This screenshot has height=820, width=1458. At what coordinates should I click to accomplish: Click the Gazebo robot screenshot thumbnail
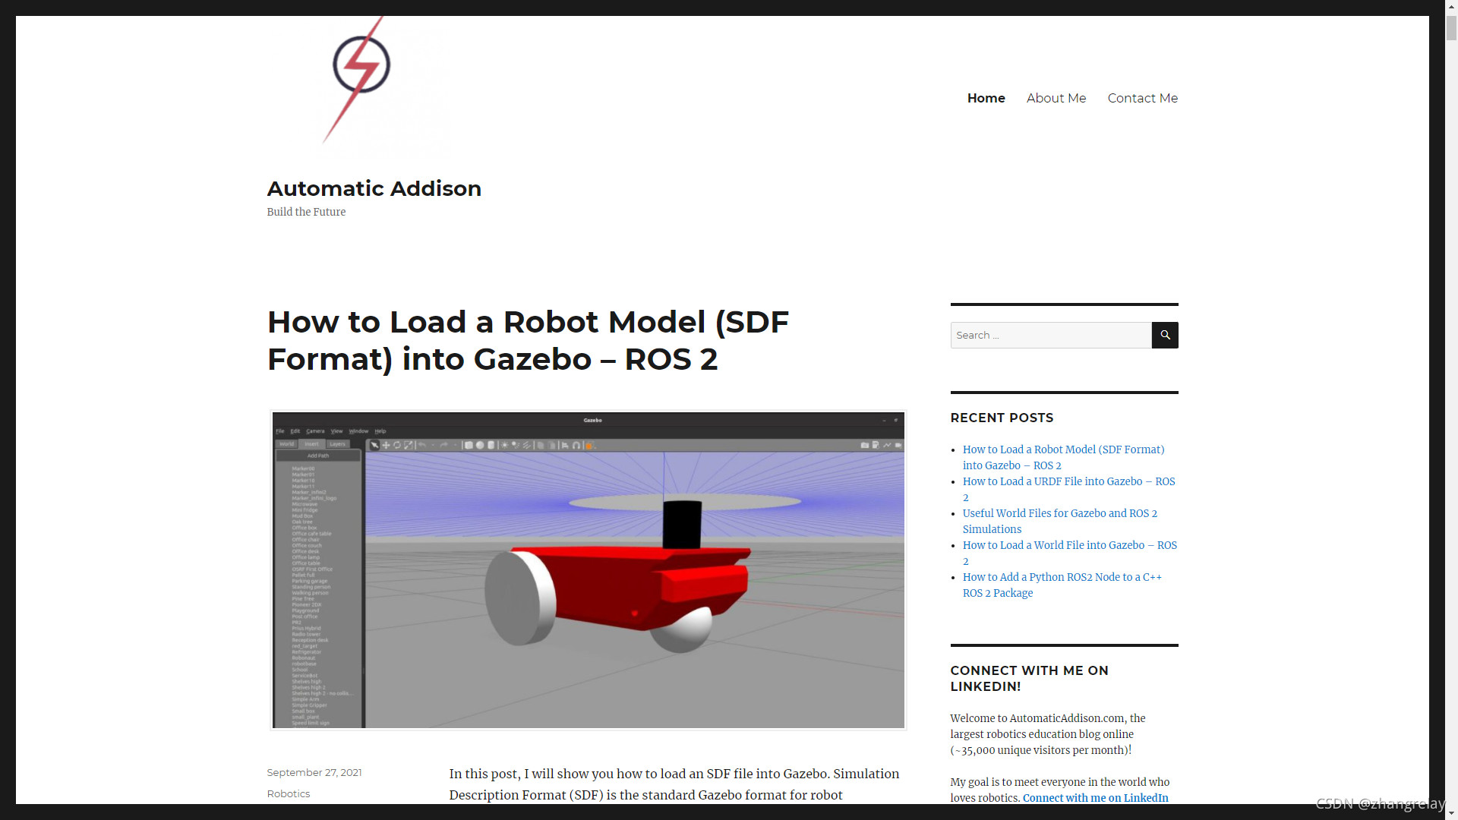(588, 570)
